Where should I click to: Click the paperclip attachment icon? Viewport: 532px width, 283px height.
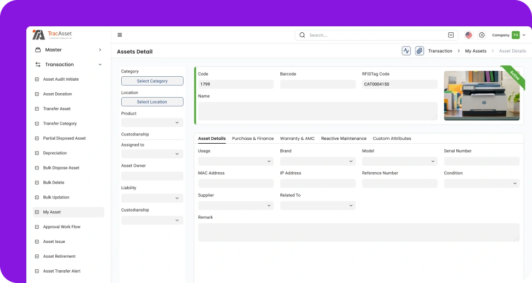pos(420,51)
